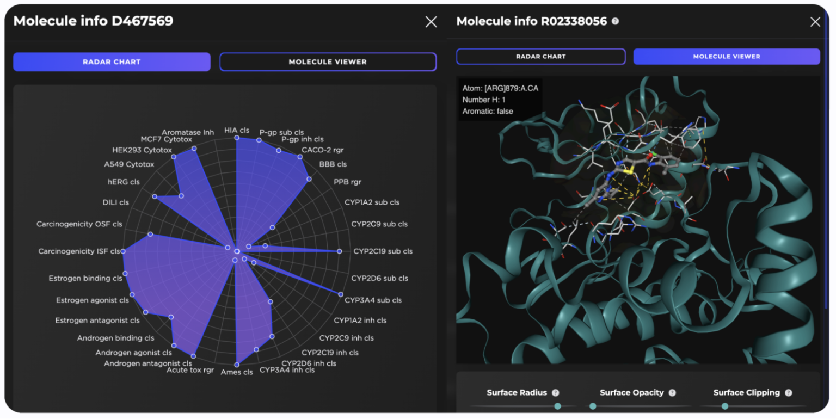Click the HIA cls data point marker

point(236,138)
